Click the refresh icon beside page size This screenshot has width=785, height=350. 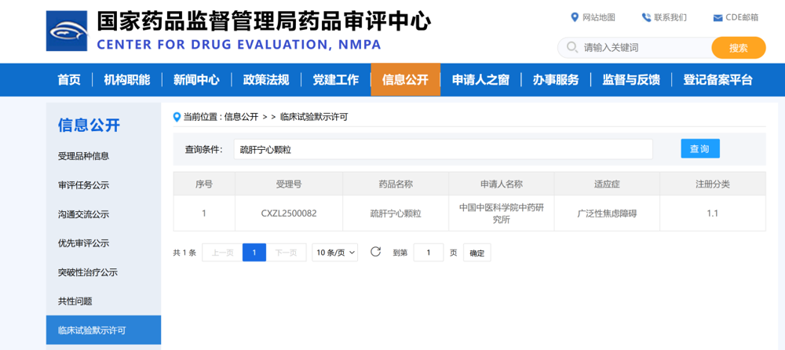(375, 252)
